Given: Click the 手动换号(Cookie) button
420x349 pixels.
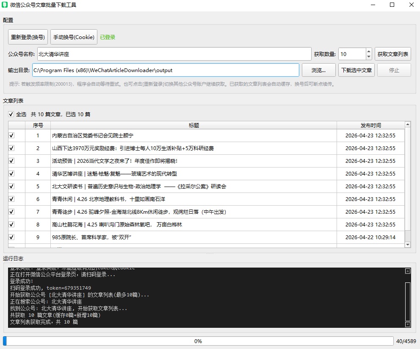Looking at the screenshot, I should (74, 37).
